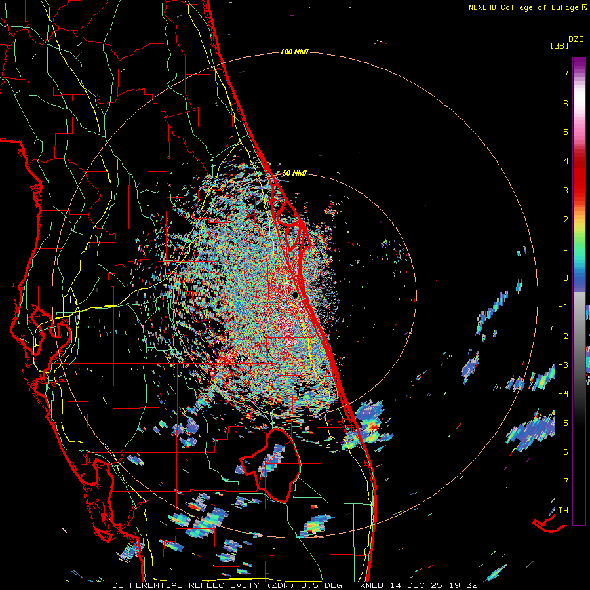Image resolution: width=590 pixels, height=590 pixels.
Task: Click the 100 NMI range ring label
Action: point(294,52)
